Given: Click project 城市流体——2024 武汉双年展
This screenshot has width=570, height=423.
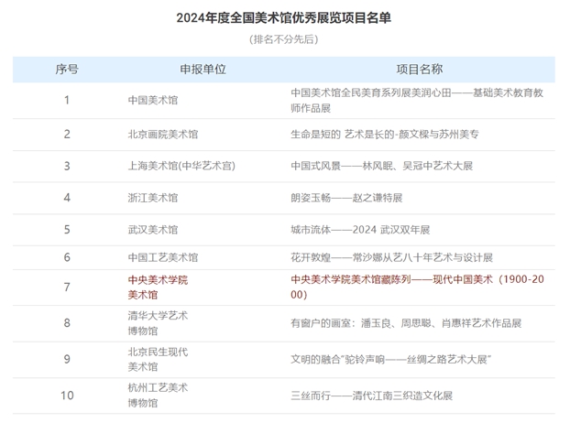Looking at the screenshot, I should (360, 230).
